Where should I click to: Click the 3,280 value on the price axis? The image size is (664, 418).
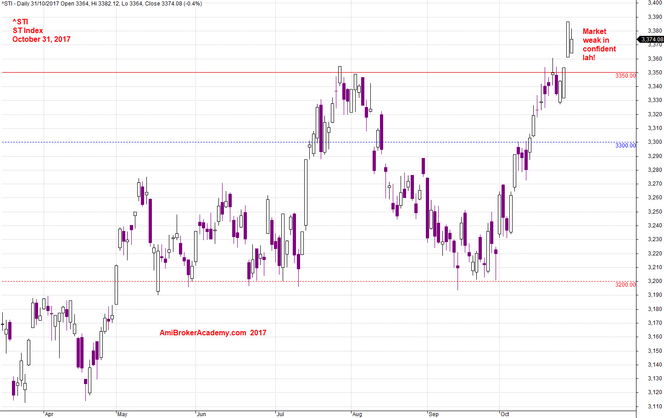click(655, 170)
